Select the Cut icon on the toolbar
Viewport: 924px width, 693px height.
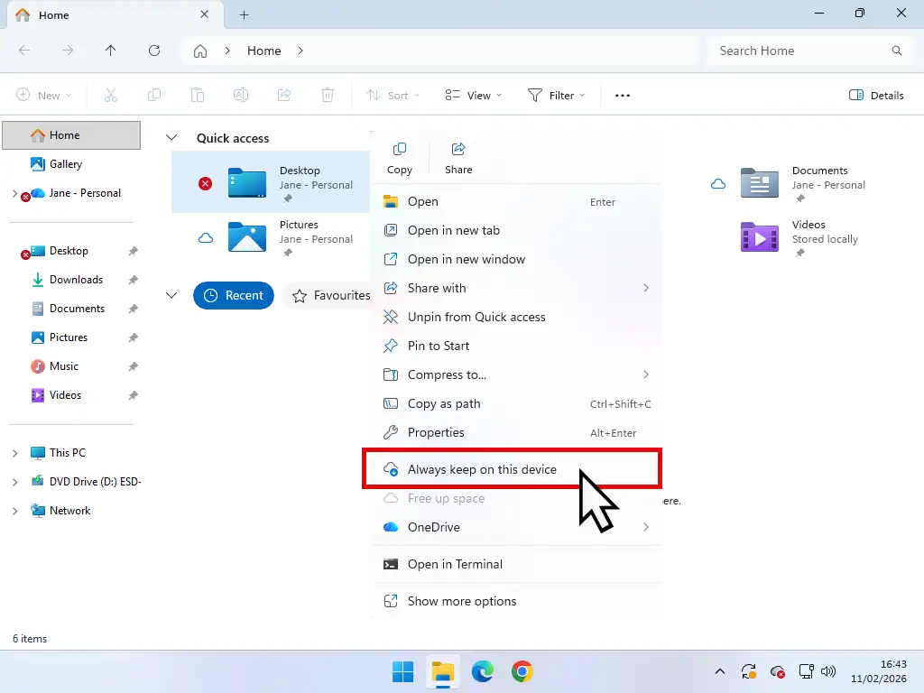[111, 95]
